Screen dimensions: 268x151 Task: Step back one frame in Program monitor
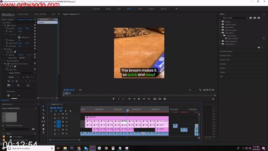coord(134,99)
